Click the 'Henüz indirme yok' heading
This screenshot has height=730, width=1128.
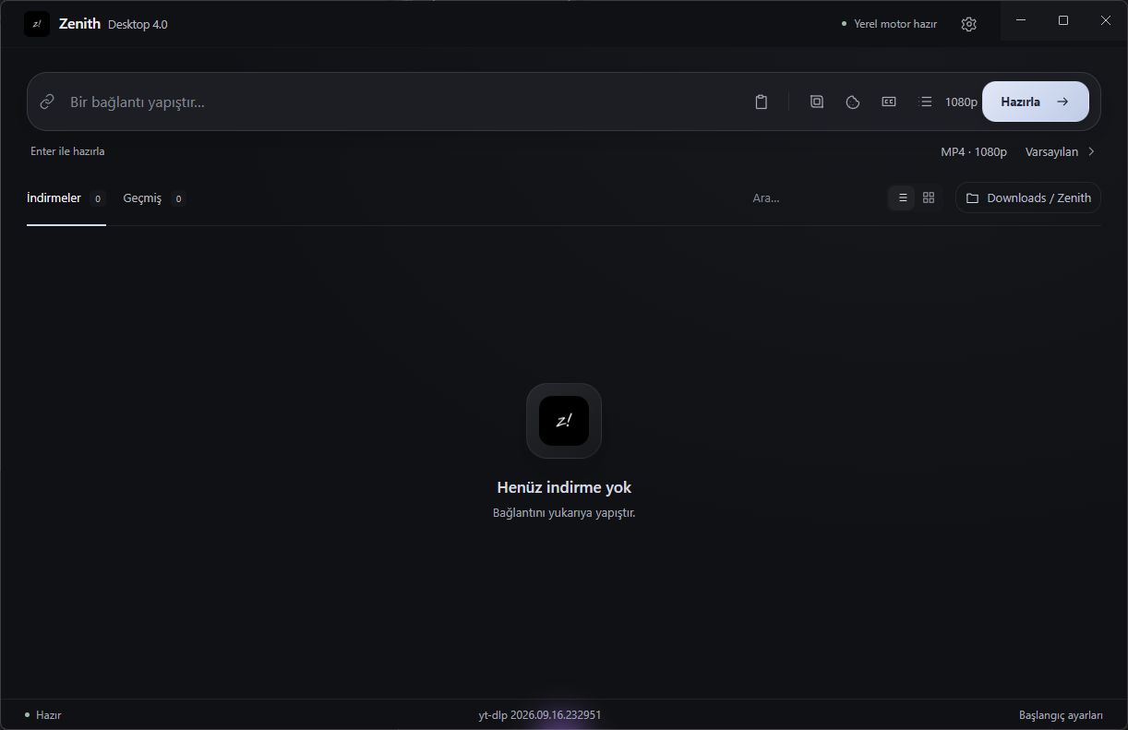(564, 487)
